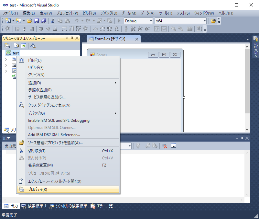Click the Properties icon in Solution Explorer toolbar
259x219 pixels.
point(7,46)
